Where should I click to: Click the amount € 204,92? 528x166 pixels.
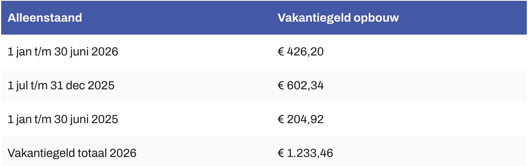pos(300,119)
